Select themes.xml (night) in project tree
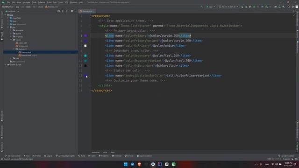The width and height of the screenshot is (299, 168). (x=28, y=56)
